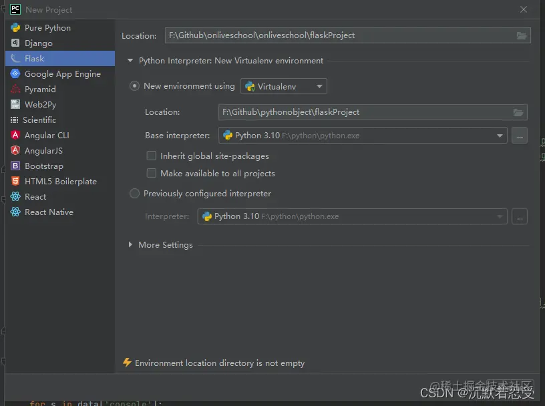The height and width of the screenshot is (406, 545).
Task: Select Pyramid project type
Action: tap(60, 89)
